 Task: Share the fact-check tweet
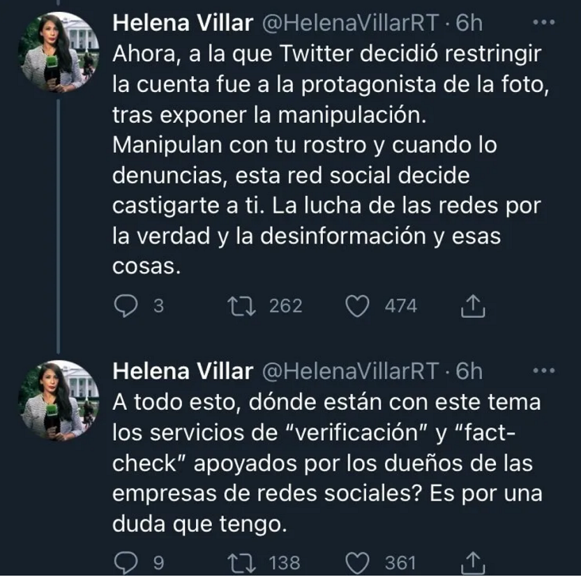click(474, 563)
